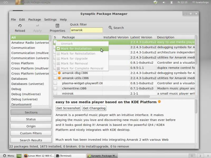Open the Package menu
The height and width of the screenshot is (158, 211).
coord(35,19)
